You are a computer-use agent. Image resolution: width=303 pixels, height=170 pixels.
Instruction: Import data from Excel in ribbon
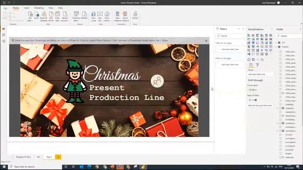click(x=36, y=15)
